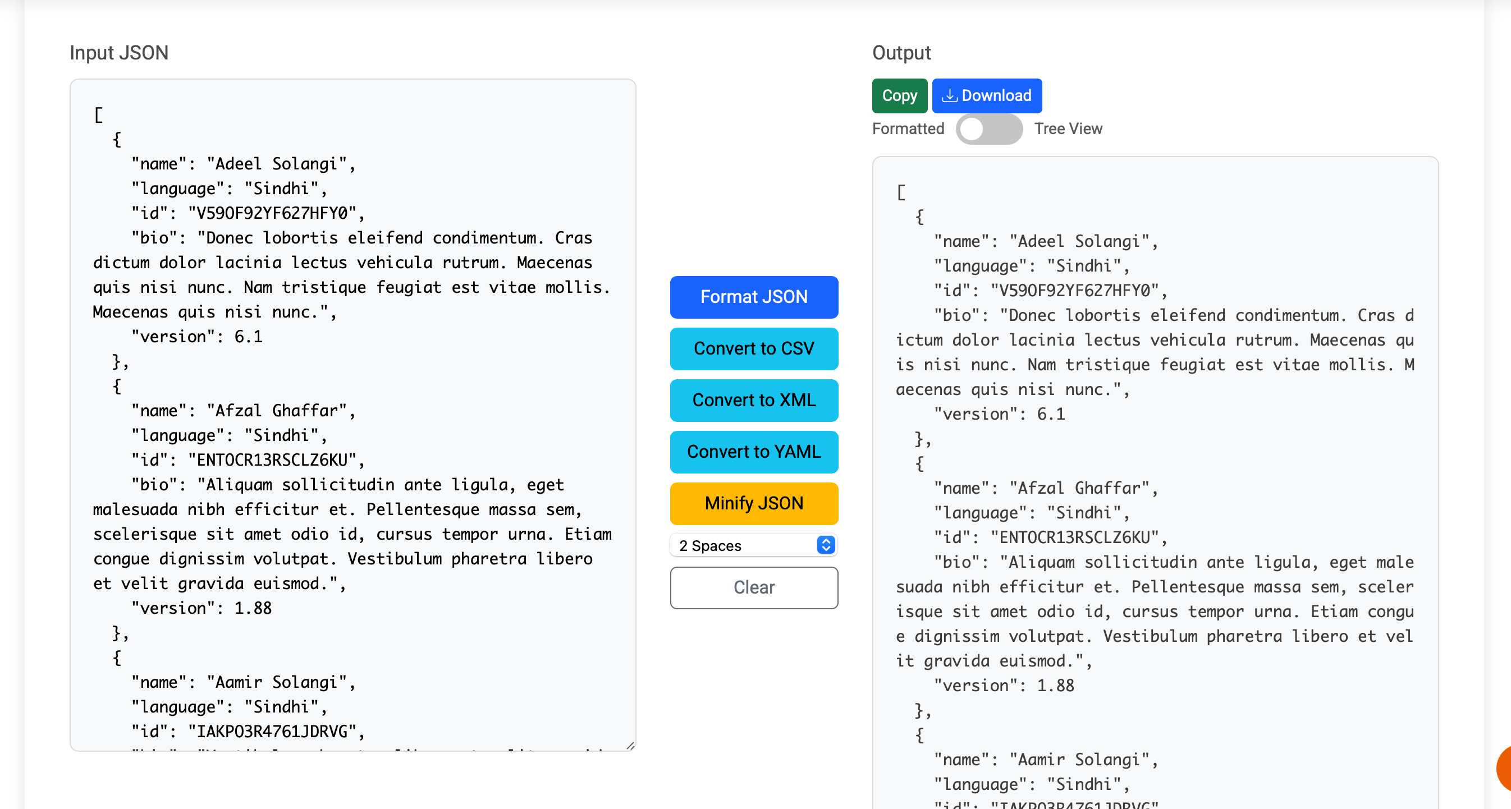Click the Tree View label
Screen dimensions: 1511x809
pos(1068,129)
